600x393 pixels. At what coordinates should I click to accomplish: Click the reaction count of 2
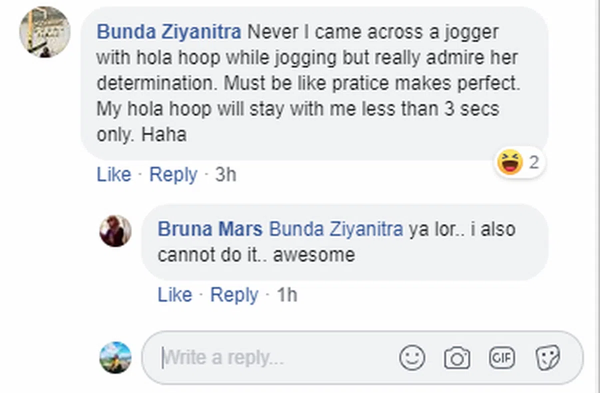tap(534, 162)
